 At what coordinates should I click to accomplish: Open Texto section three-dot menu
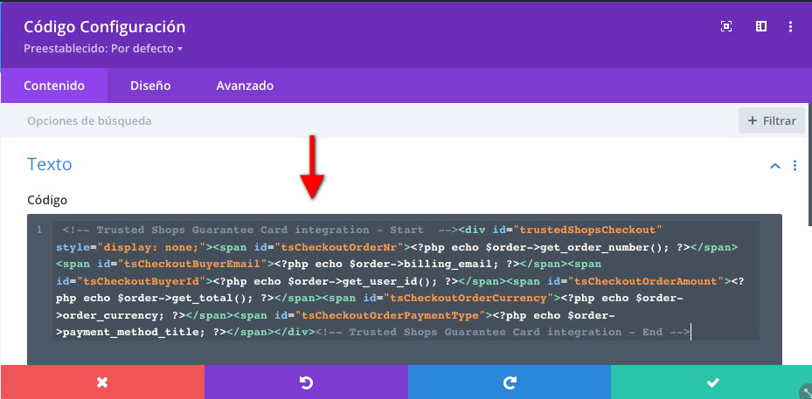pyautogui.click(x=795, y=166)
